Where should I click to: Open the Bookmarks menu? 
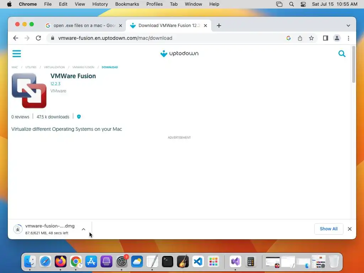127,4
